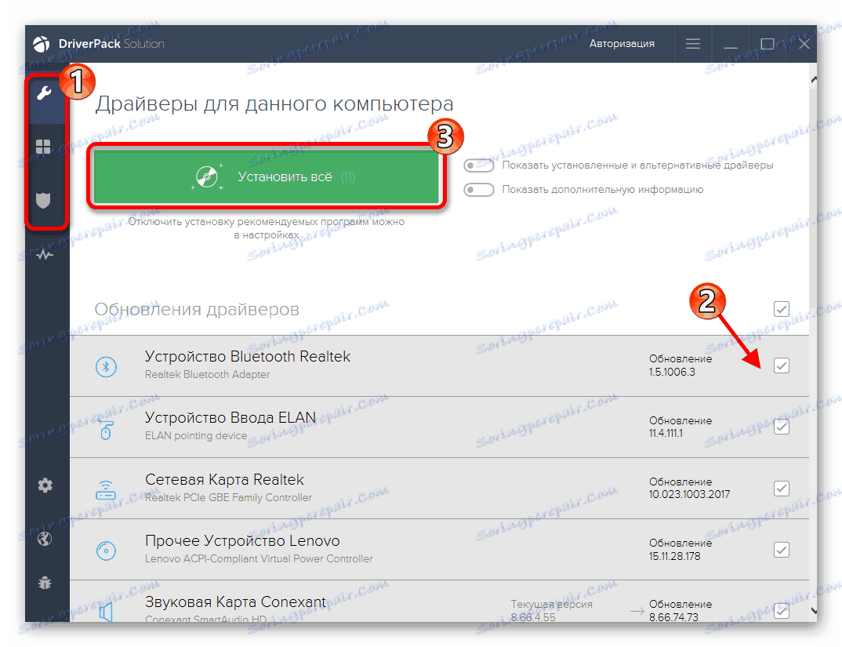
Task: Maximize the DriverPack window
Action: pos(768,44)
